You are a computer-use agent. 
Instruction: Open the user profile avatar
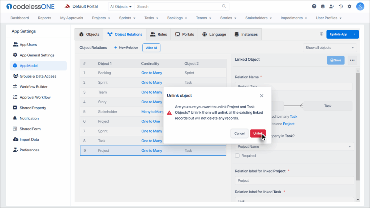click(x=360, y=6)
